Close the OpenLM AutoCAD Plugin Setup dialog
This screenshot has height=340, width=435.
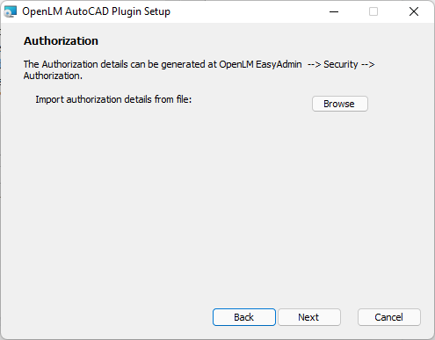coord(414,11)
